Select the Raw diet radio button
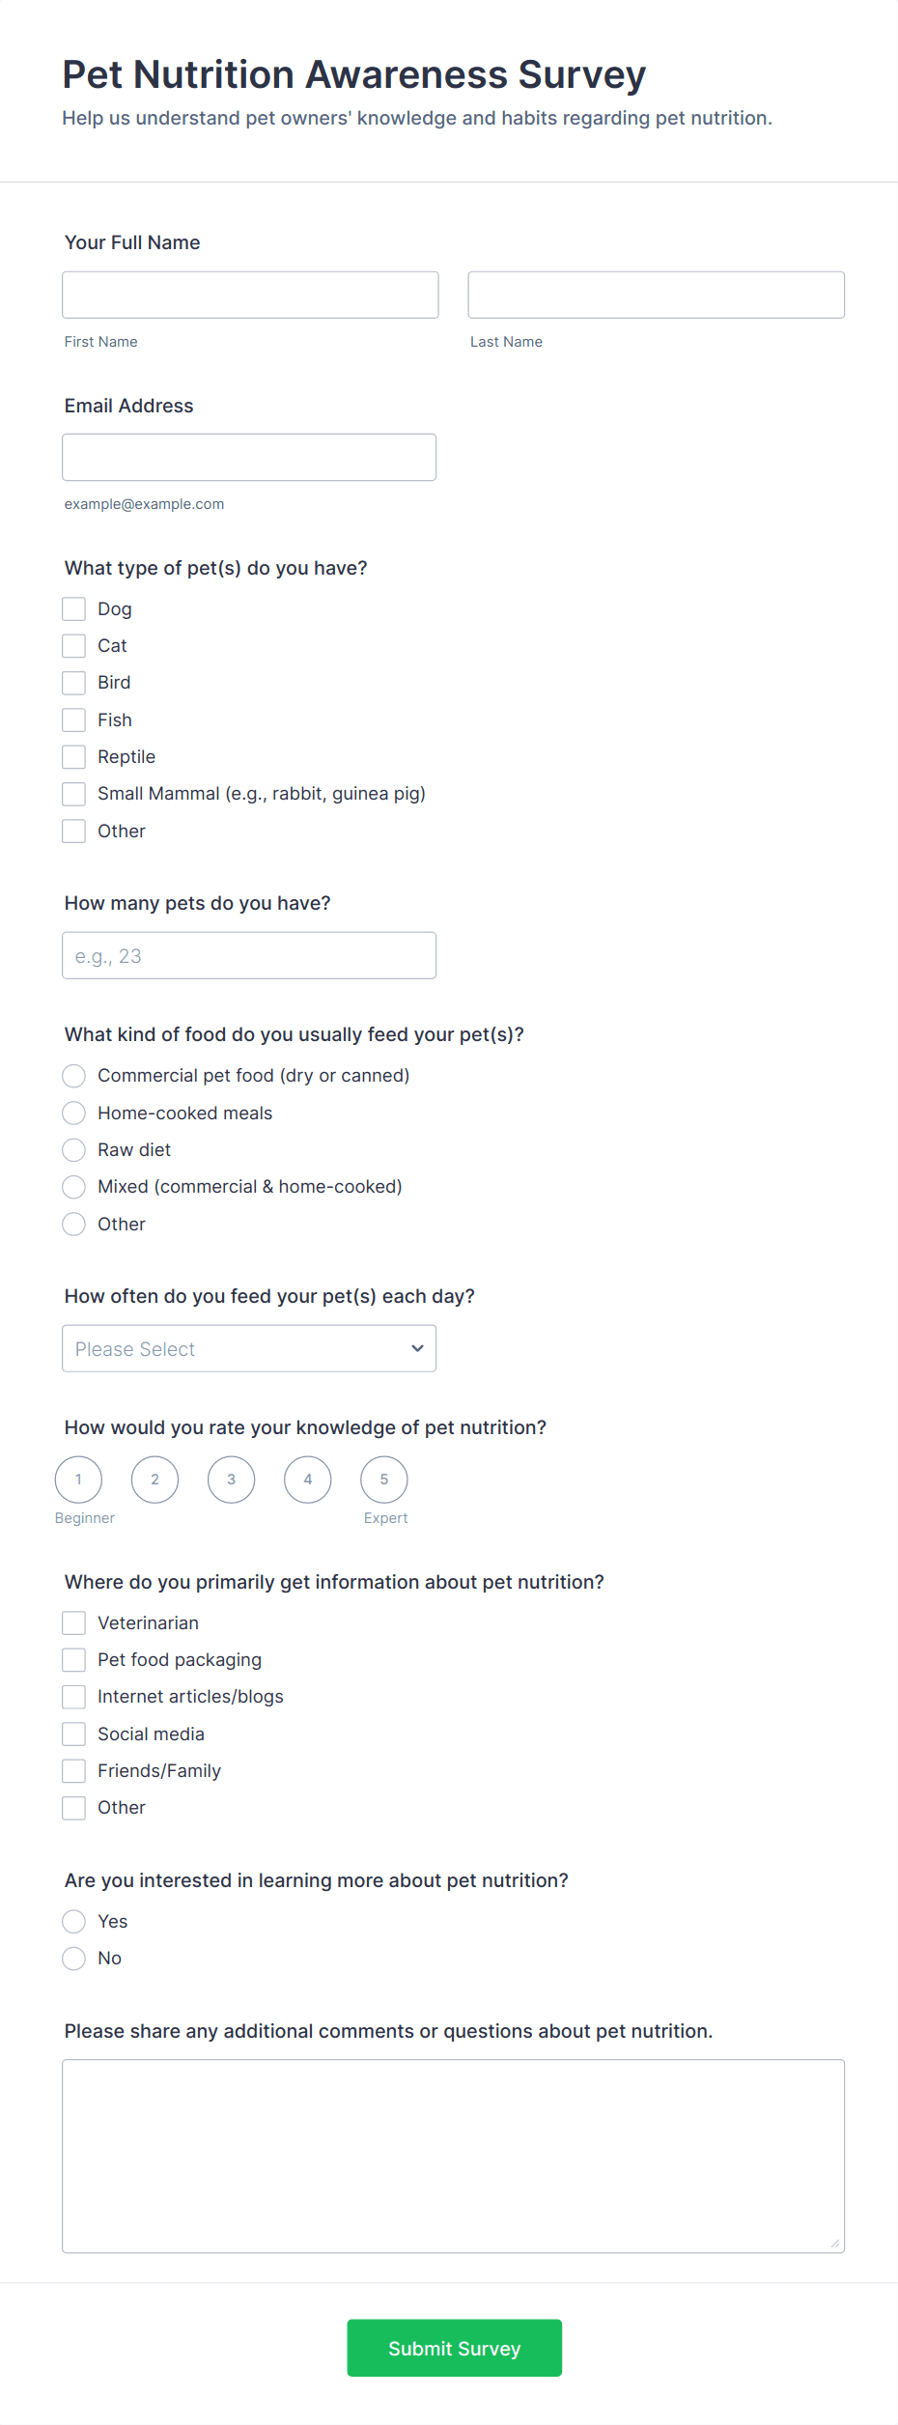 pyautogui.click(x=74, y=1149)
